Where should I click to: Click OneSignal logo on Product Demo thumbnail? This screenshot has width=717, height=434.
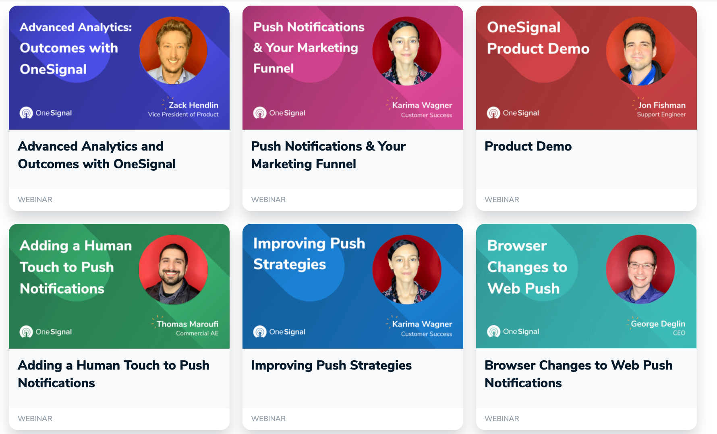(x=513, y=113)
